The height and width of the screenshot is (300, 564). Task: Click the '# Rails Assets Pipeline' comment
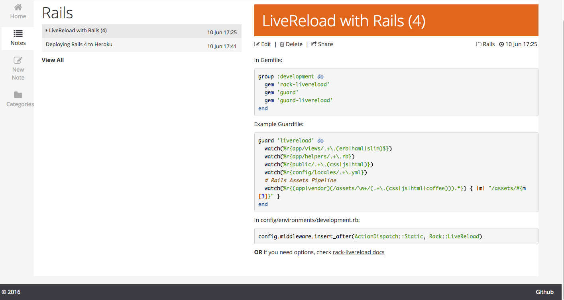tap(300, 180)
